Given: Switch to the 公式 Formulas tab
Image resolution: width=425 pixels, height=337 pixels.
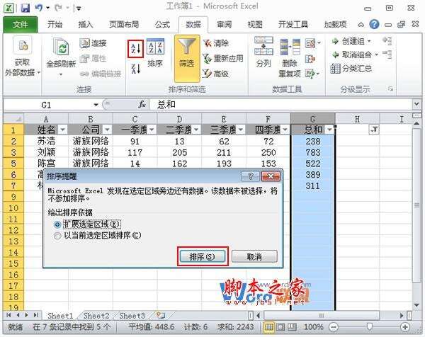Looking at the screenshot, I should pos(162,24).
